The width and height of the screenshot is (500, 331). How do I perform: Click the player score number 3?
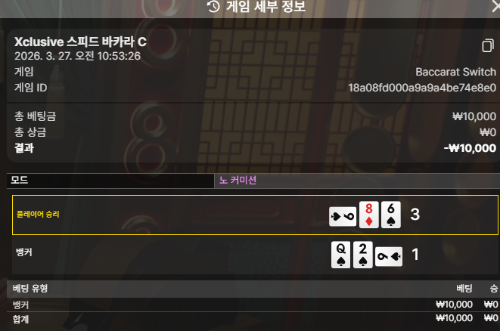click(x=415, y=215)
